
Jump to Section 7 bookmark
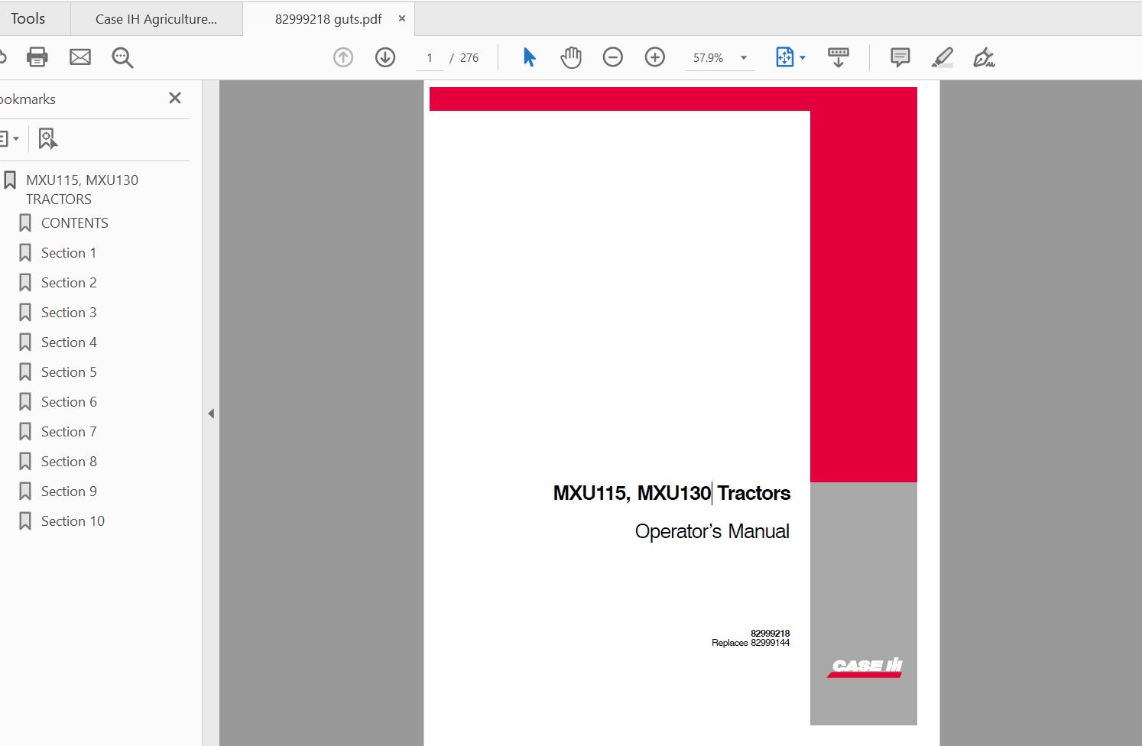[x=69, y=432]
